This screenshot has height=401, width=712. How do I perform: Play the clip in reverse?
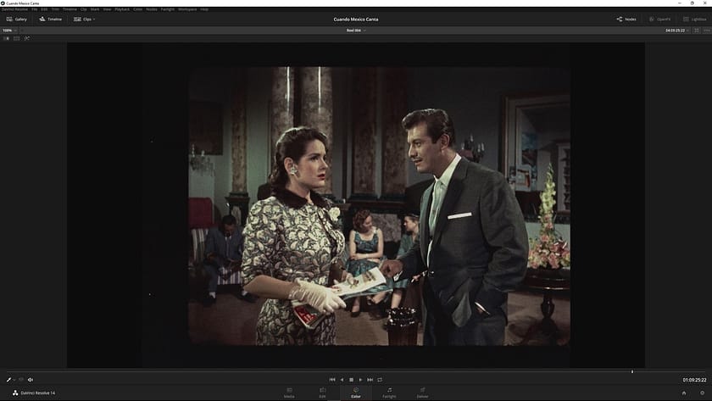(x=342, y=380)
